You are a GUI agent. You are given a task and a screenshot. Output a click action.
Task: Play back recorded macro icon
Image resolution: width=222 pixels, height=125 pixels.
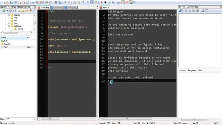(x=109, y=2)
